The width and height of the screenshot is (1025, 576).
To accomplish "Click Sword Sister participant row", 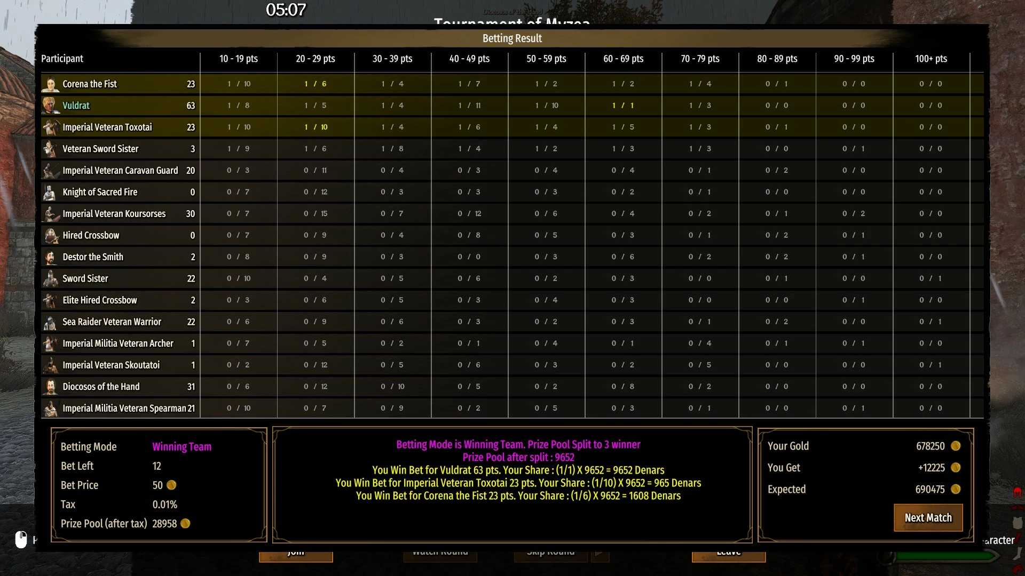I will point(512,279).
